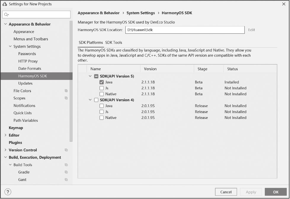290x199 pixels.
Task: Select the SDK Platforms tab
Action: (91, 43)
